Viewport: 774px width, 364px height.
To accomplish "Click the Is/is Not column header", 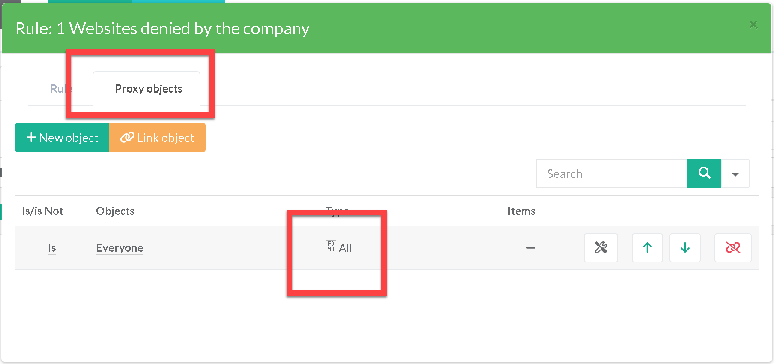I will pos(42,211).
